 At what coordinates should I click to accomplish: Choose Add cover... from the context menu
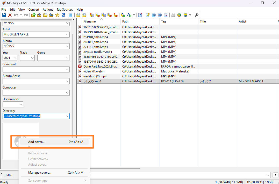(36, 142)
